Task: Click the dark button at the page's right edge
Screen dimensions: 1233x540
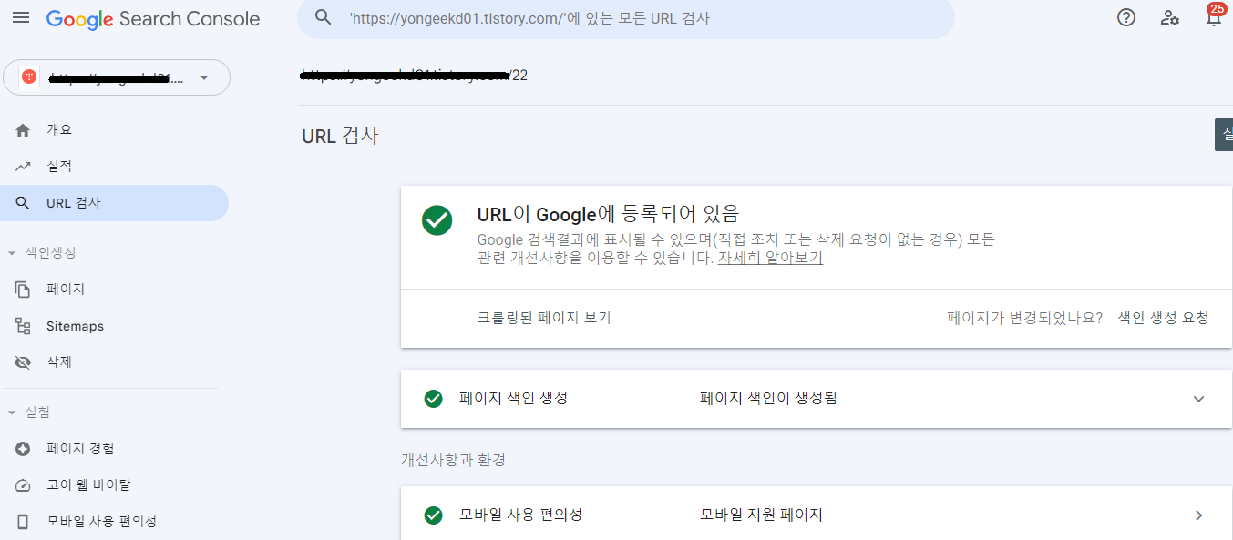Action: (1224, 134)
